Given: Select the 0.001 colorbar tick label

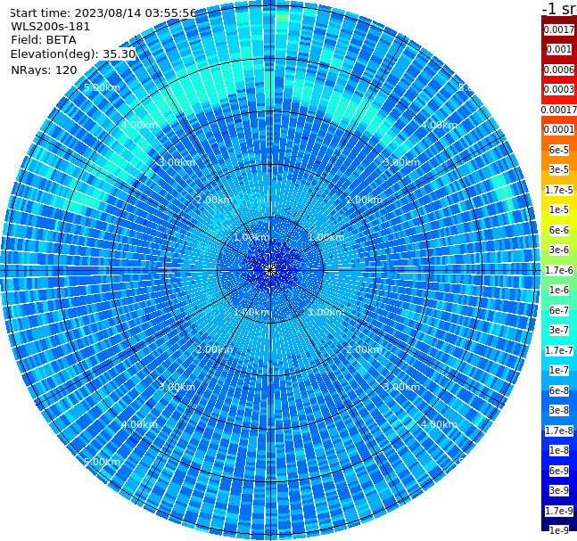Looking at the screenshot, I should 559,49.
